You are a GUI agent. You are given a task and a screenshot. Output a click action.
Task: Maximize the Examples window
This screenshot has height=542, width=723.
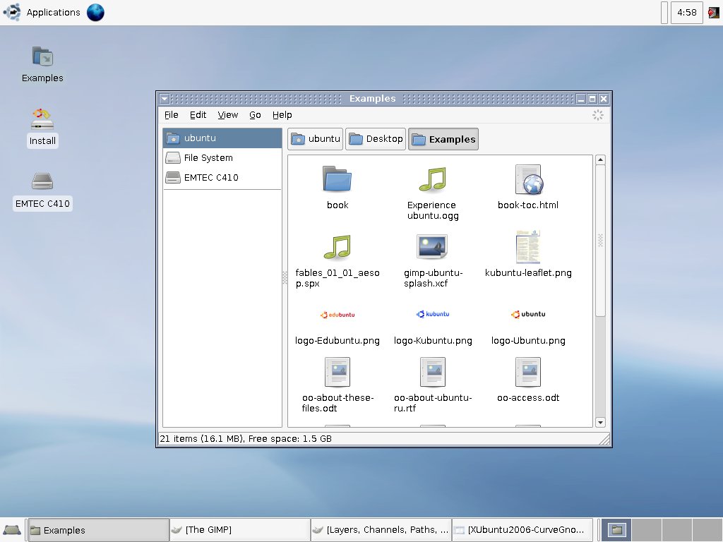tap(592, 99)
